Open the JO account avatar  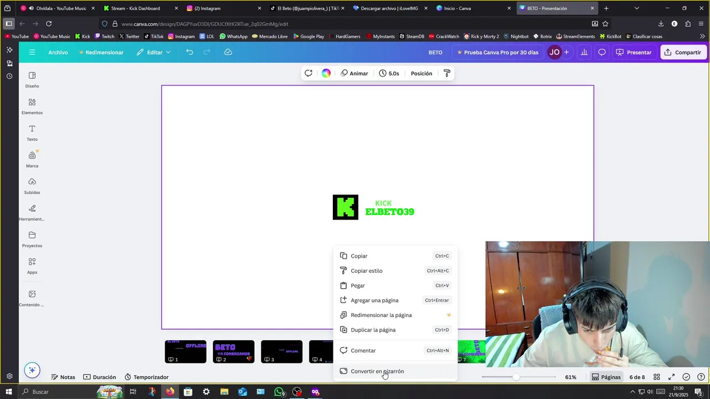(554, 52)
